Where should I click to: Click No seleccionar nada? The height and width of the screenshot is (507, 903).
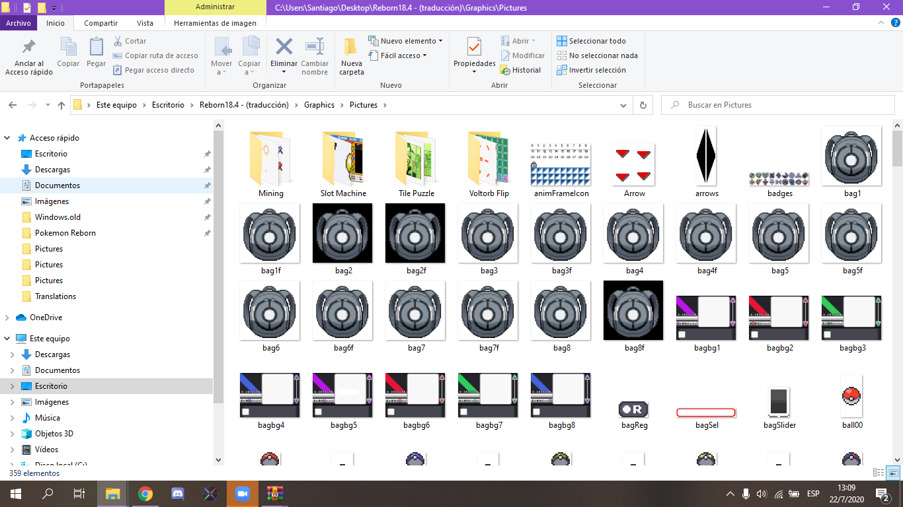[597, 55]
